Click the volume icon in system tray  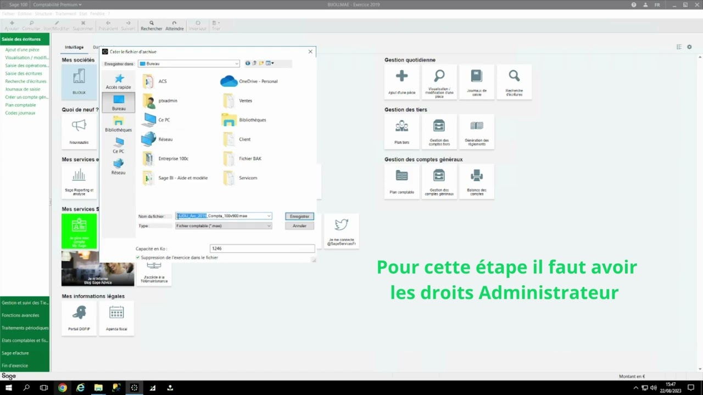pyautogui.click(x=653, y=388)
